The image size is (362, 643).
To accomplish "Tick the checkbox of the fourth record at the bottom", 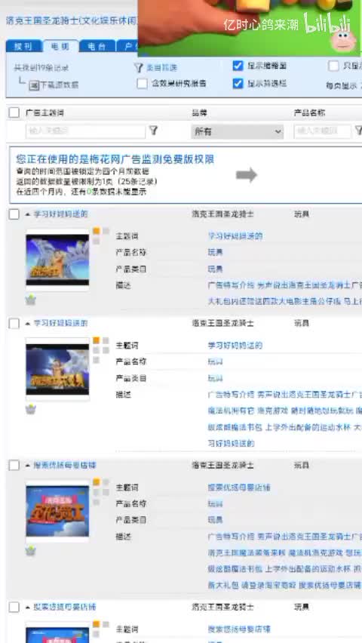I will [x=14, y=608].
